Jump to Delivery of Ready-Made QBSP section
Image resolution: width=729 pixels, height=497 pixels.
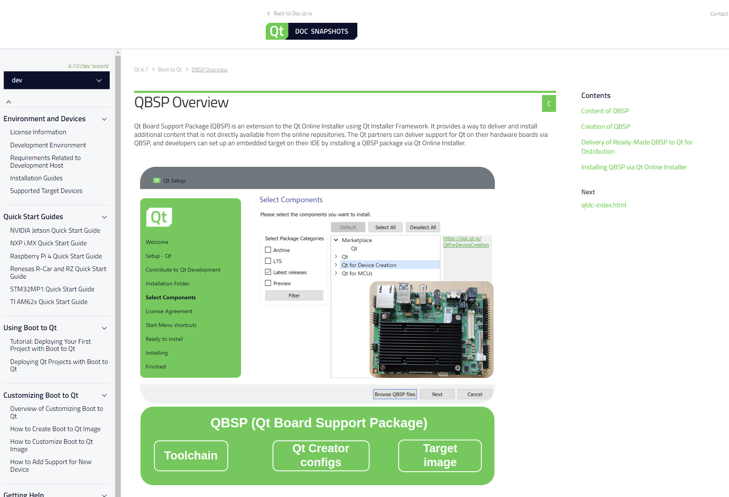[x=637, y=147]
